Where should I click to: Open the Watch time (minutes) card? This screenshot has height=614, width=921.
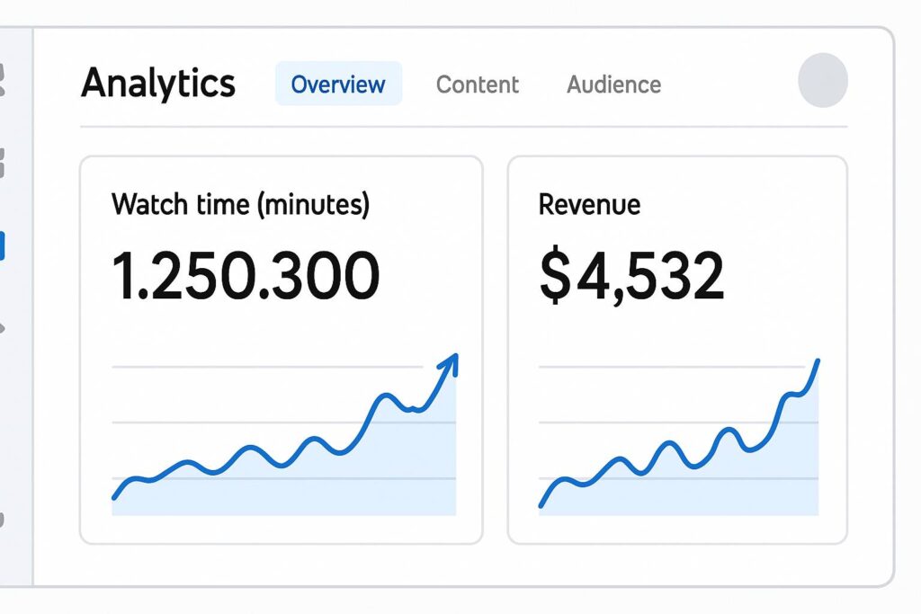tap(281, 348)
